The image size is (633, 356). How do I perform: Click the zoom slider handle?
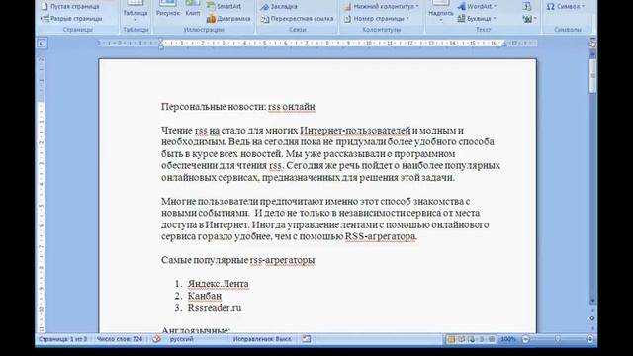coord(558,339)
